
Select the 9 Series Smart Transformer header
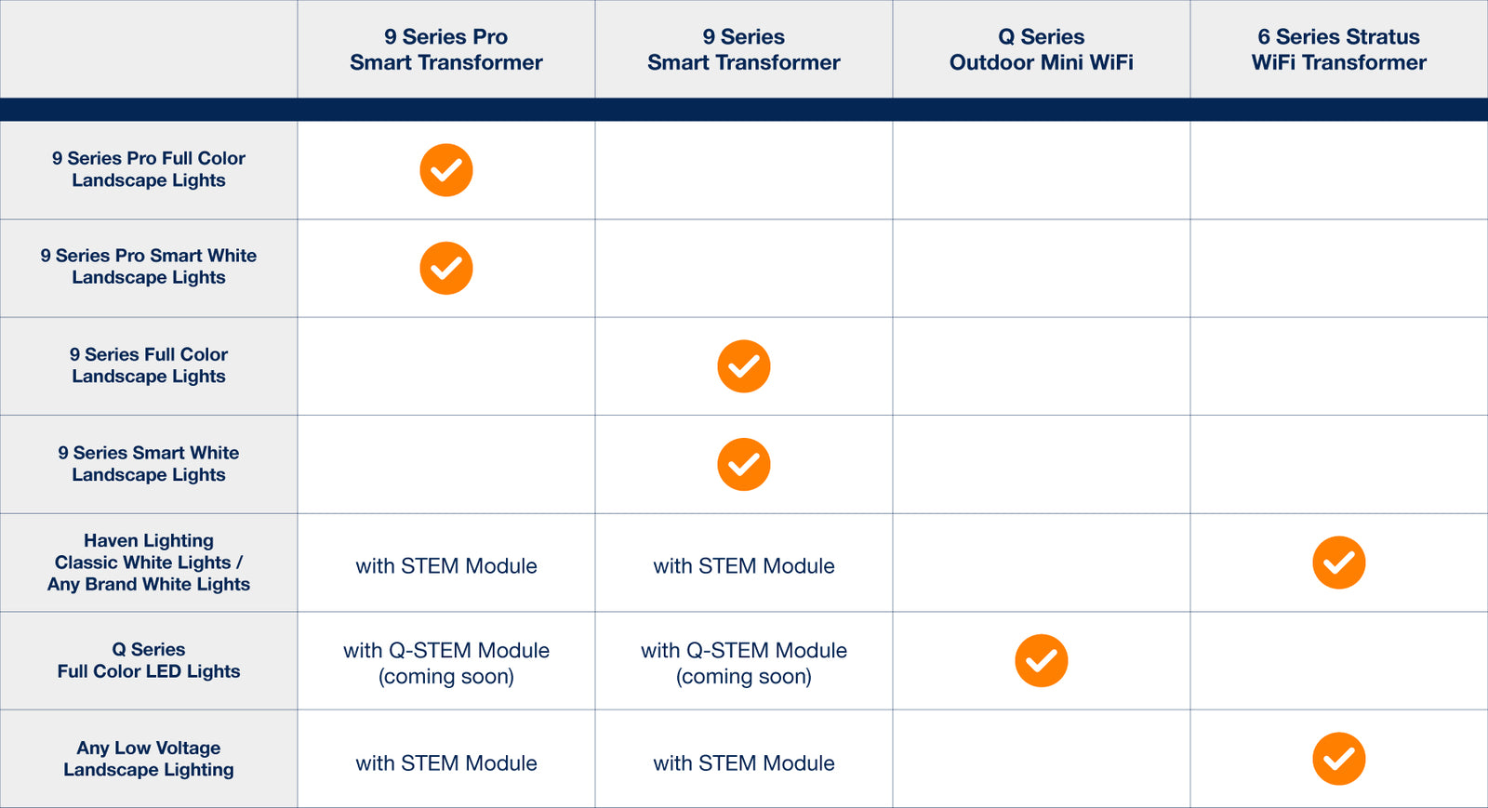tap(744, 49)
